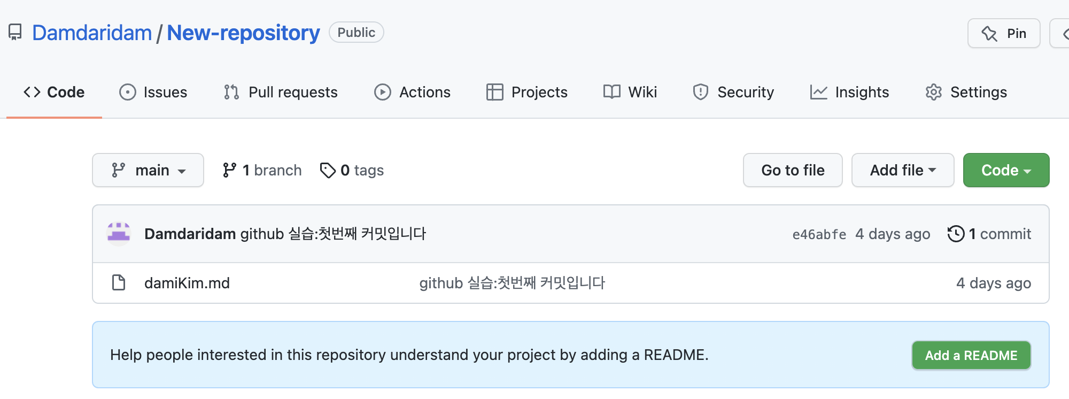The image size is (1069, 399).
Task: Open the New-repository name link
Action: click(243, 33)
